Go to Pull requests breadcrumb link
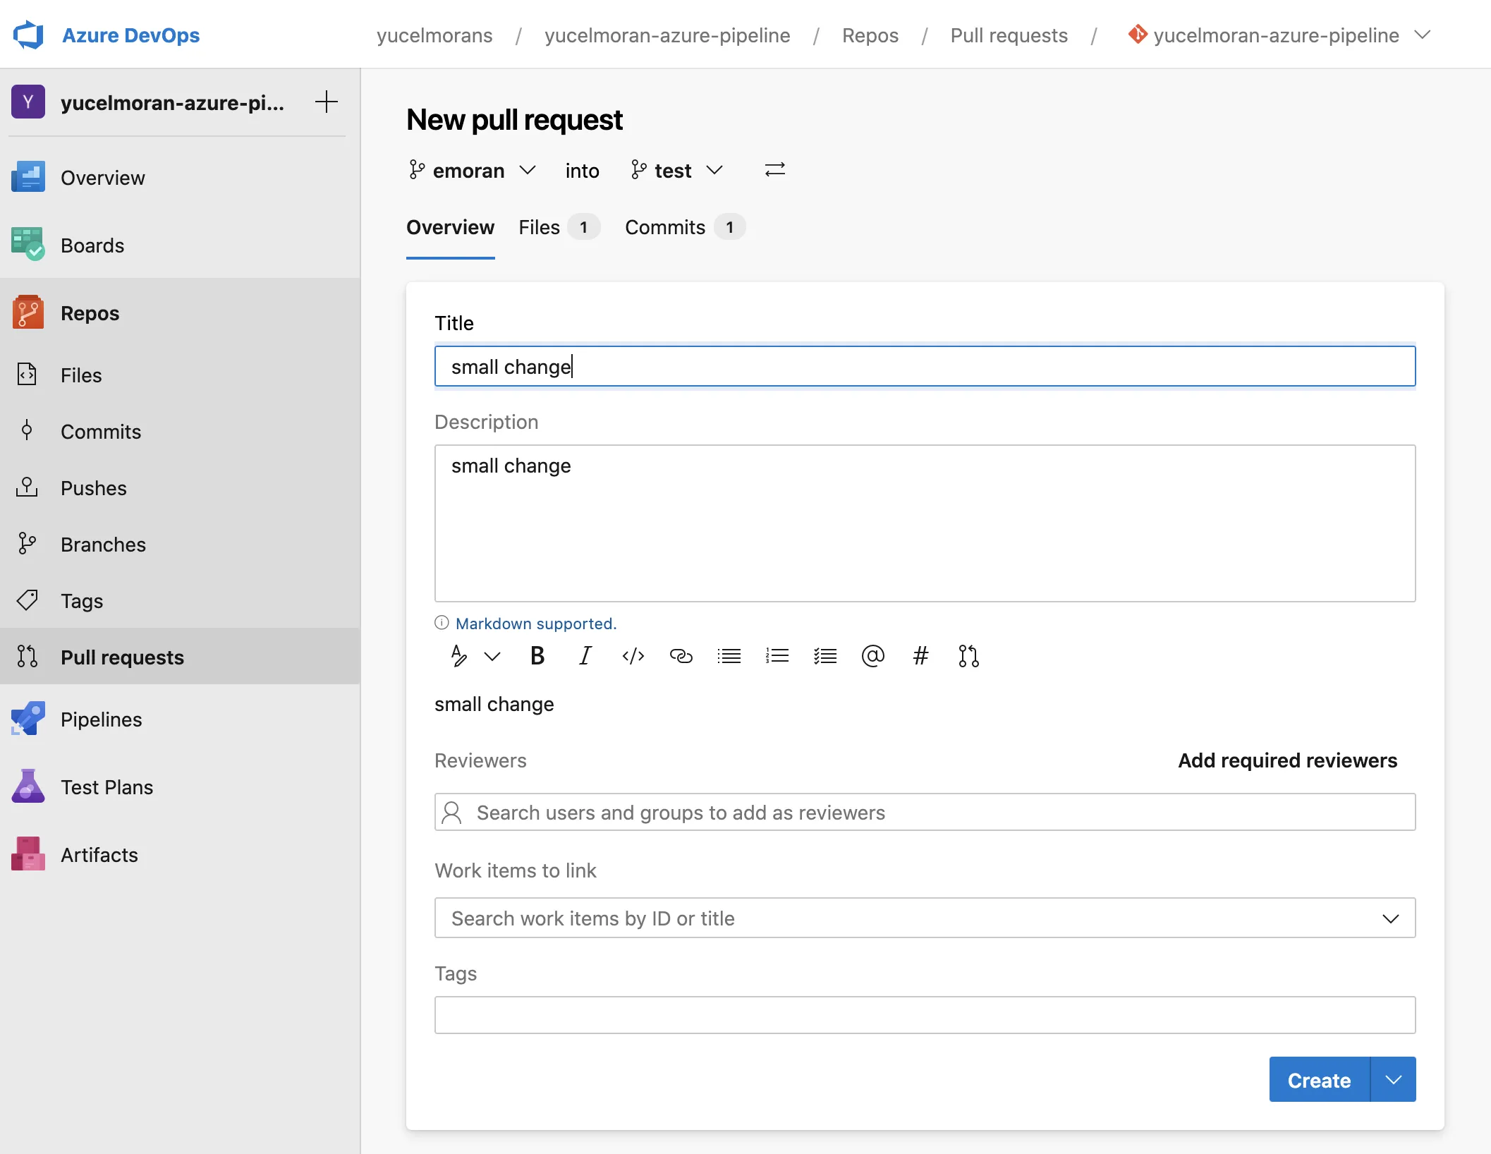 1009,35
